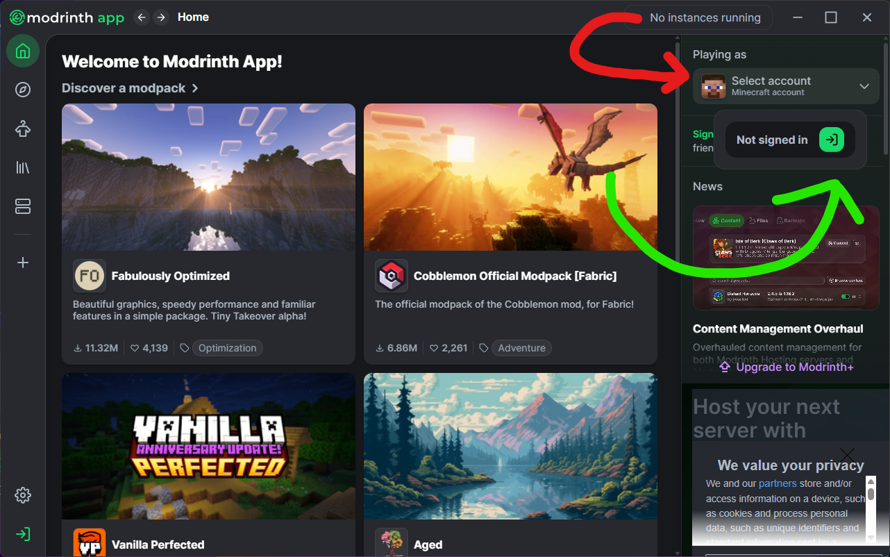This screenshot has height=557, width=890.
Task: Open the Discover a modpack link
Action: click(130, 88)
